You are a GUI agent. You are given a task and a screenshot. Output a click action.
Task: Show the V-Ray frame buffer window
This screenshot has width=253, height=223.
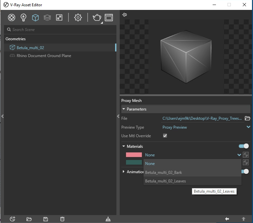109,17
